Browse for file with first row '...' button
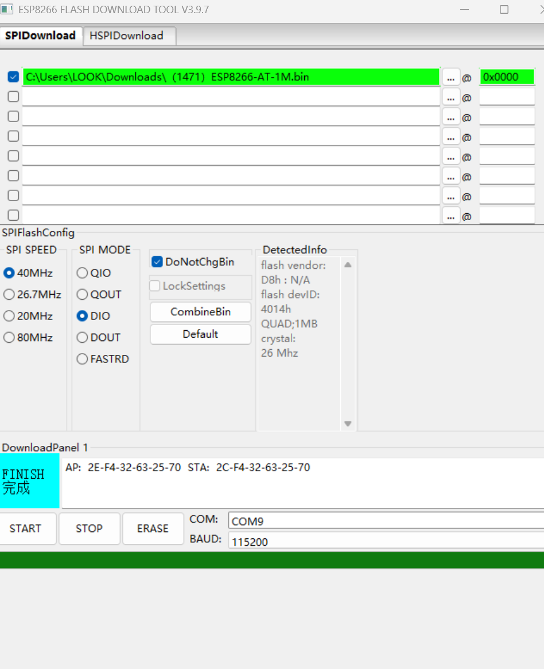 click(450, 77)
